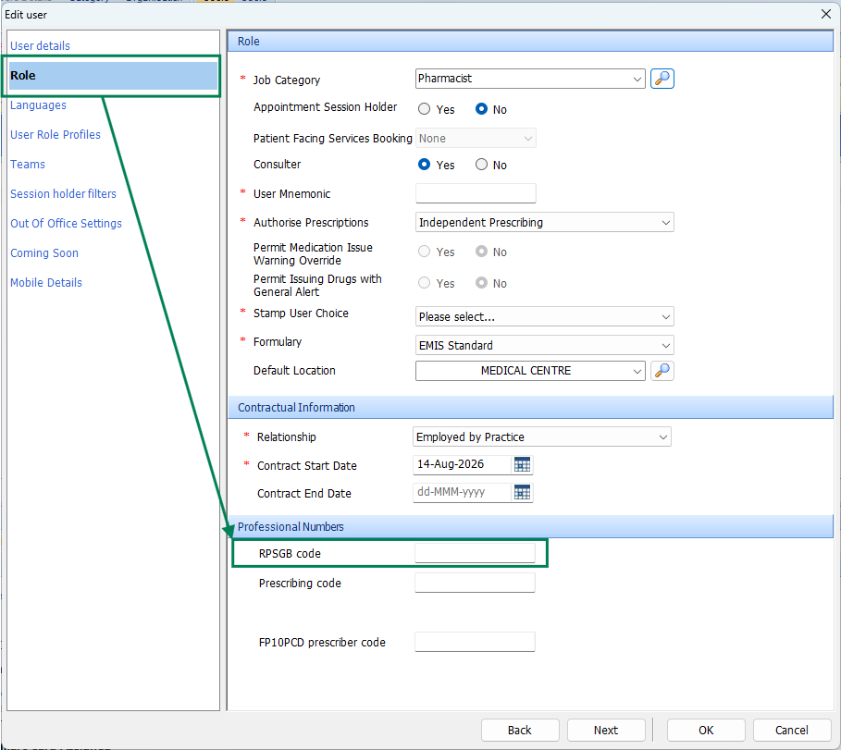Image resolution: width=841 pixels, height=750 pixels.
Task: Expand the Formulary dropdown
Action: [544, 345]
